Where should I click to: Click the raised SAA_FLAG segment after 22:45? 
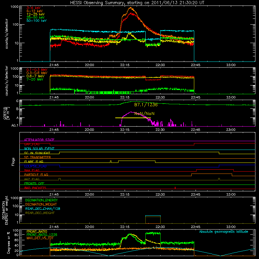pos(215,170)
